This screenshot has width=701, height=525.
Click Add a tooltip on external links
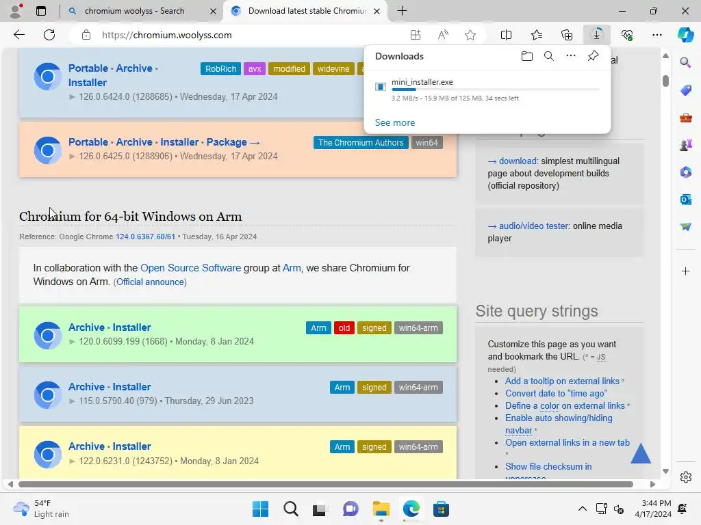point(562,381)
